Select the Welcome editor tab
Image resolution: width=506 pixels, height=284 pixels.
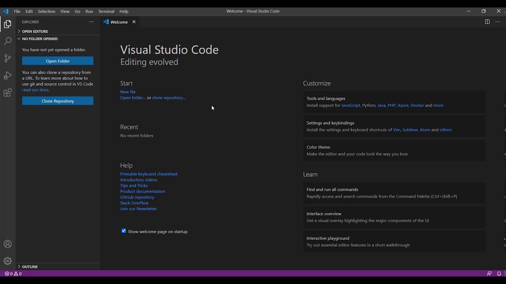pyautogui.click(x=119, y=22)
